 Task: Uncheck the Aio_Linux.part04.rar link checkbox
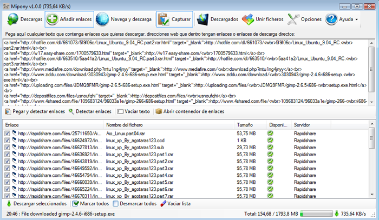click(x=7, y=134)
